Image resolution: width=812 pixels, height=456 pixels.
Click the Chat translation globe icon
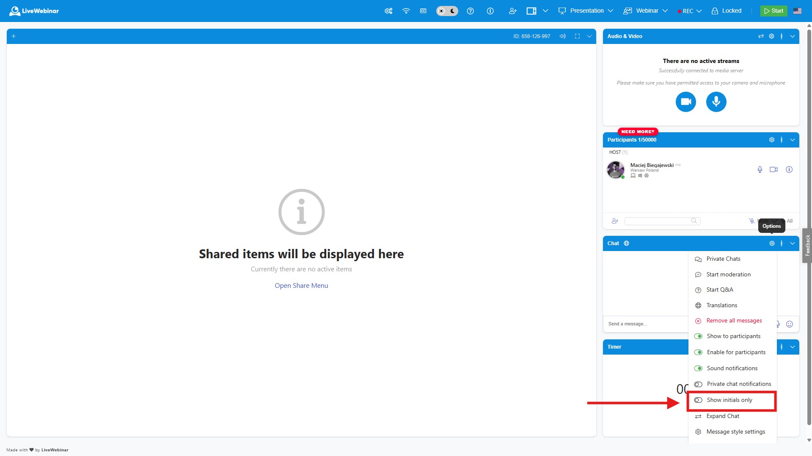(626, 243)
